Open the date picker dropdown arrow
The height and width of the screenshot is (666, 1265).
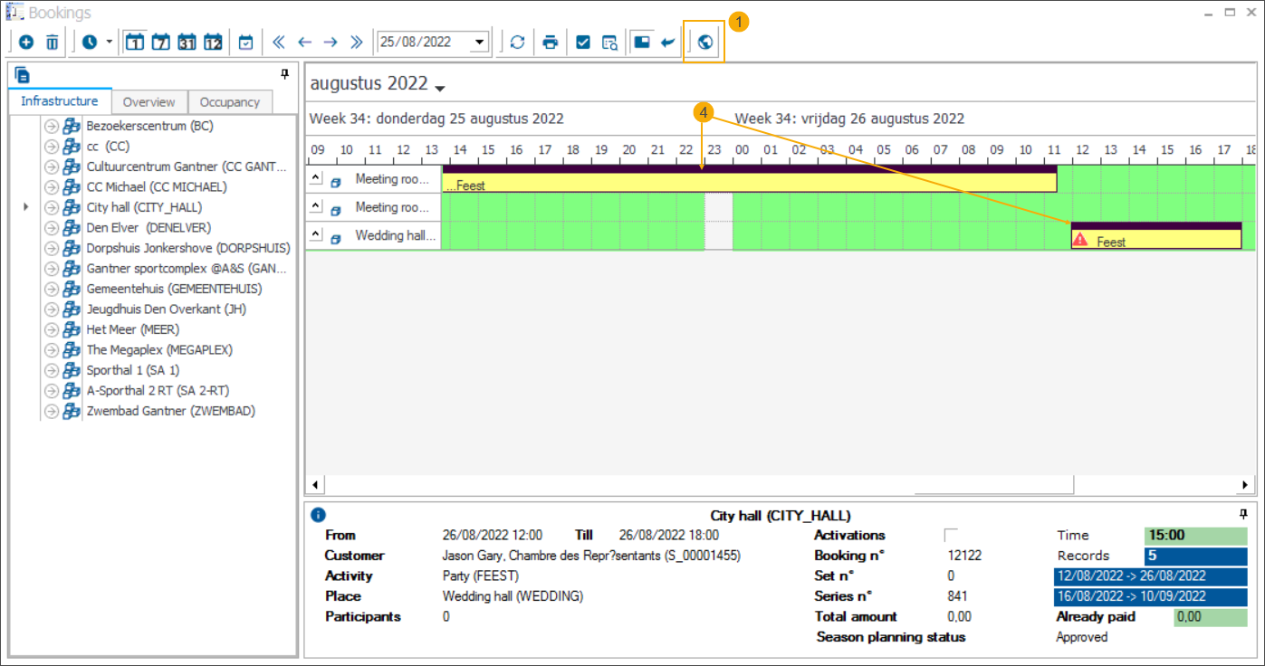(480, 43)
